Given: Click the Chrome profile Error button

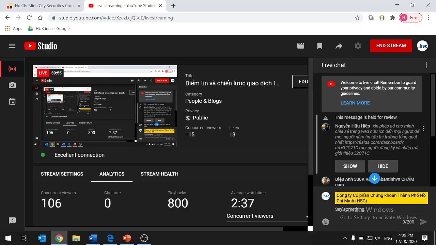Looking at the screenshot, I should click(x=410, y=18).
